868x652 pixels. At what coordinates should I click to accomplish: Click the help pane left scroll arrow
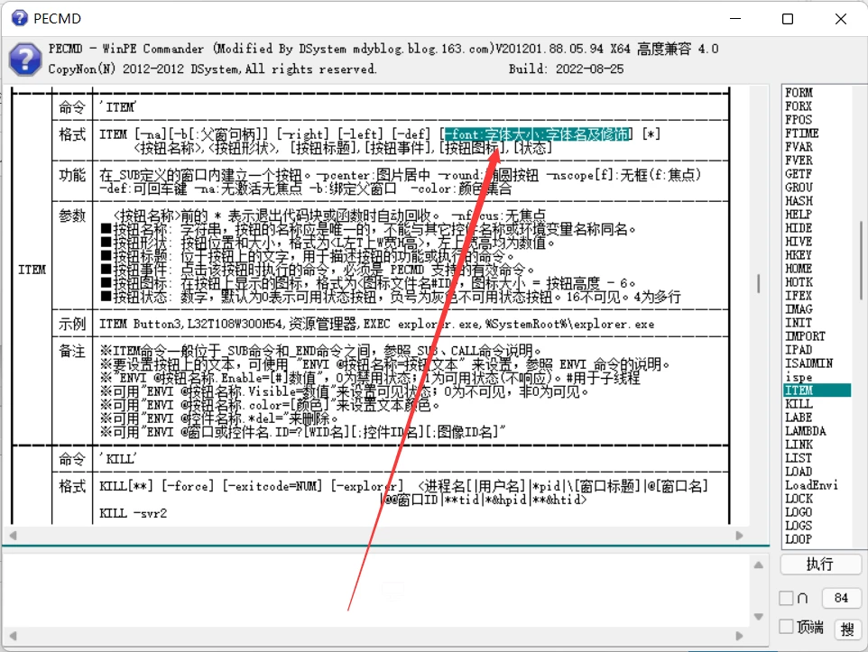coord(14,535)
